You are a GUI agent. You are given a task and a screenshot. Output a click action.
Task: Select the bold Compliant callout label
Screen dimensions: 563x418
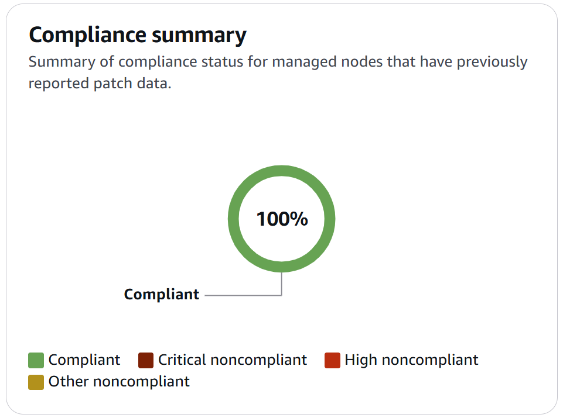[x=162, y=295]
